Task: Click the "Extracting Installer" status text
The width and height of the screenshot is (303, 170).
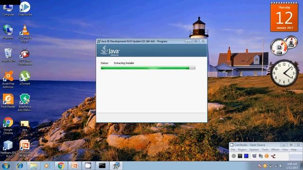Action: click(x=124, y=63)
